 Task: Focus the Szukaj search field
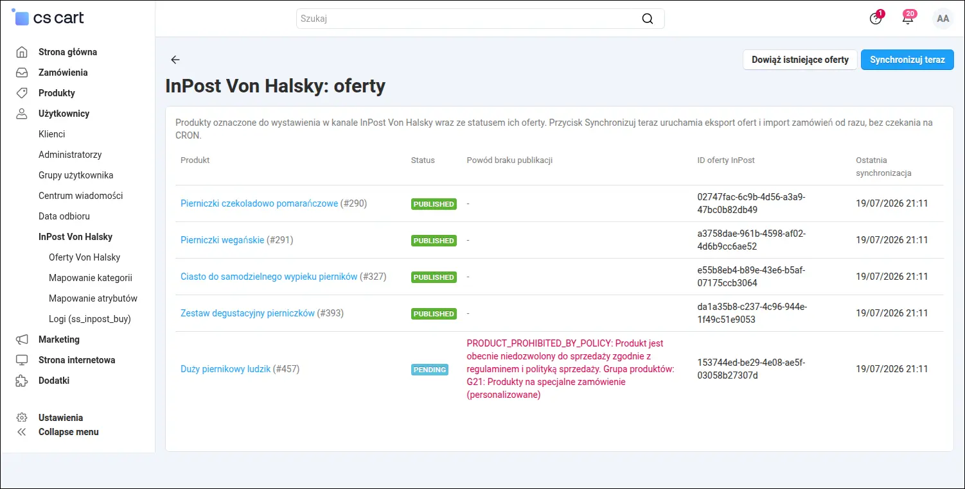pyautogui.click(x=480, y=19)
